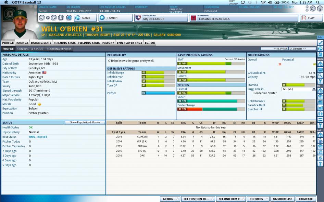Open the EDITOR tab
This screenshot has height=202, width=324.
pos(150,43)
